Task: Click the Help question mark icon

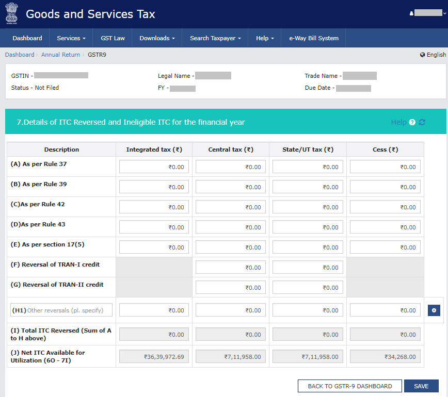Action: 412,122
